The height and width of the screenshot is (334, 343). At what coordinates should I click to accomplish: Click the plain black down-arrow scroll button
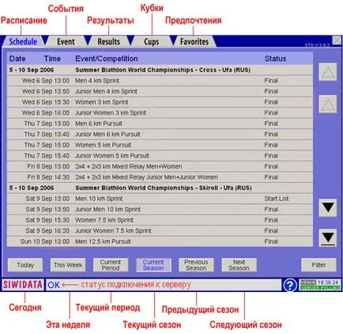328,208
